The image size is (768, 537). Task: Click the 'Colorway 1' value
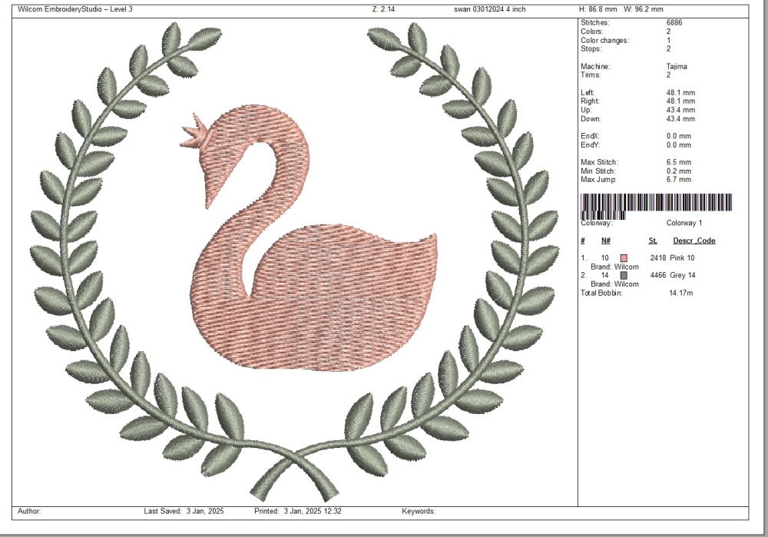point(684,223)
